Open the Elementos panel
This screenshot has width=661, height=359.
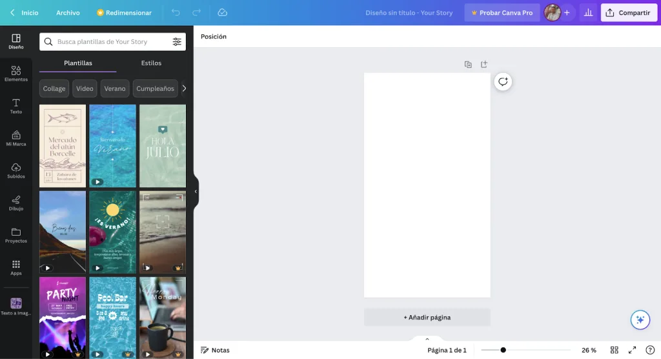[x=16, y=74]
